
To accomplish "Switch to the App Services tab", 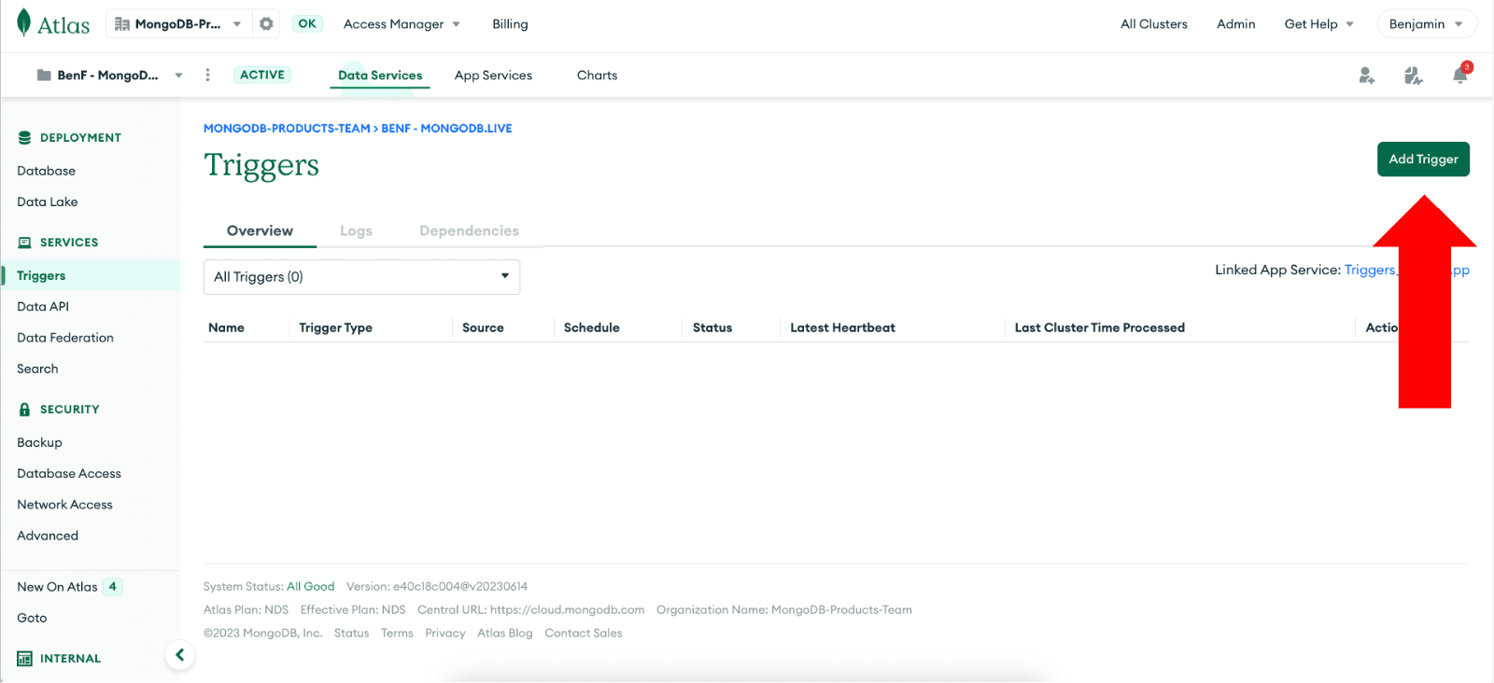I will pos(493,76).
